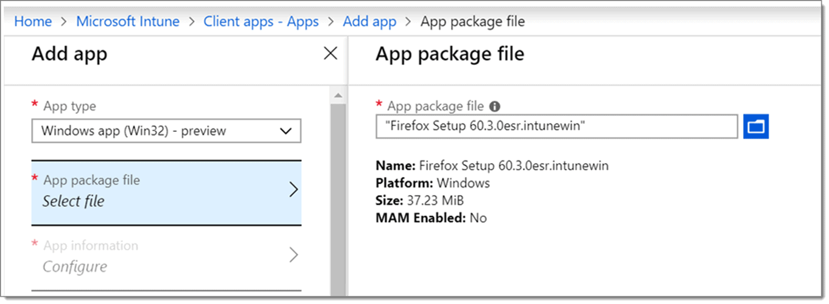
Task: Click the App package file blade title
Action: pyautogui.click(x=449, y=54)
